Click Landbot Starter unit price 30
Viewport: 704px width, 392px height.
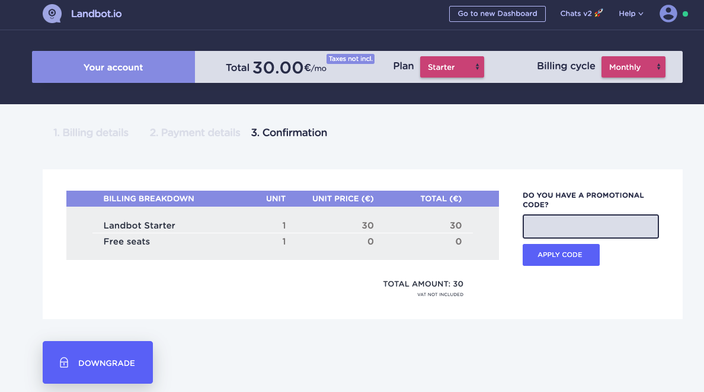(368, 226)
